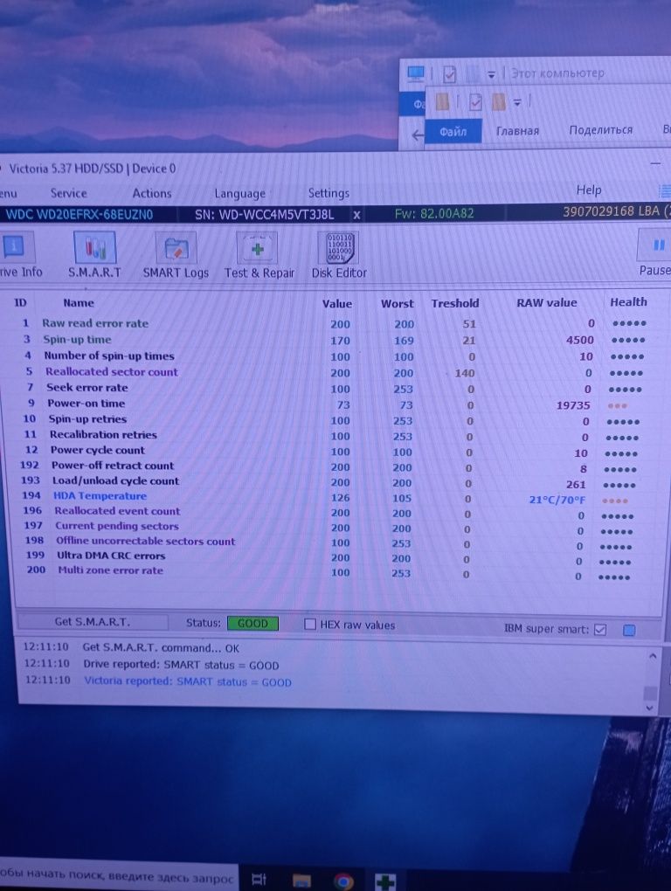The image size is (671, 891).
Task: Open the Language menu
Action: pos(239,194)
